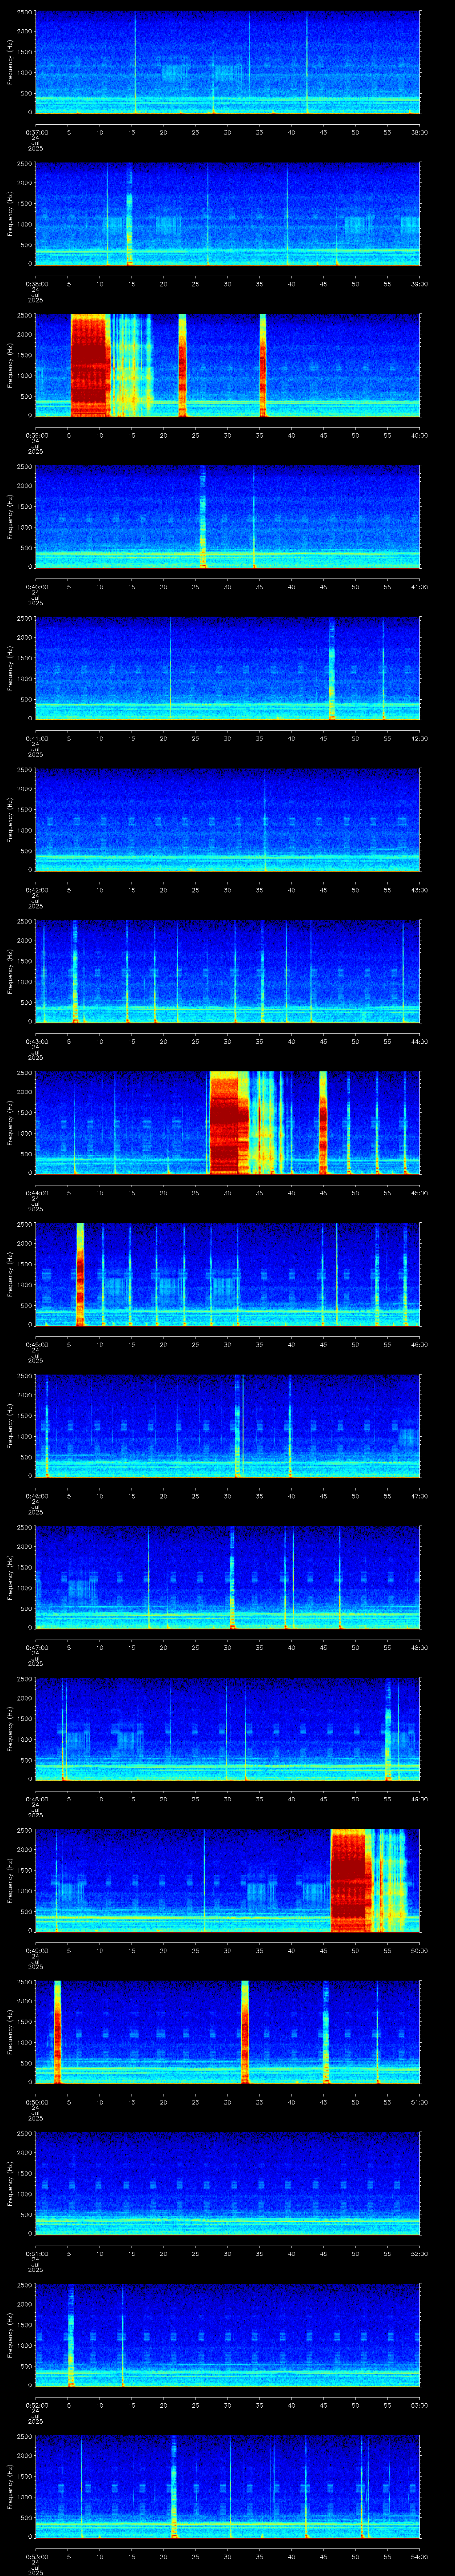Viewport: 455px width, 2576px height.
Task: Open the spectrogram panel starting at 0:47:00
Action: click(x=228, y=1577)
